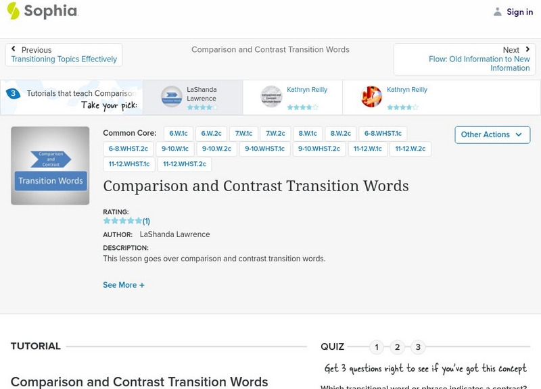Select Common Core tag 11-12.W.2c
This screenshot has width=541, height=389.
point(410,149)
